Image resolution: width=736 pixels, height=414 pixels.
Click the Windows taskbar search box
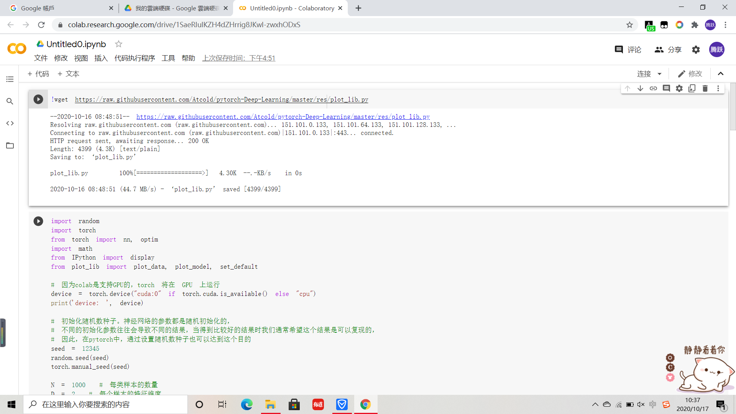[x=105, y=404]
